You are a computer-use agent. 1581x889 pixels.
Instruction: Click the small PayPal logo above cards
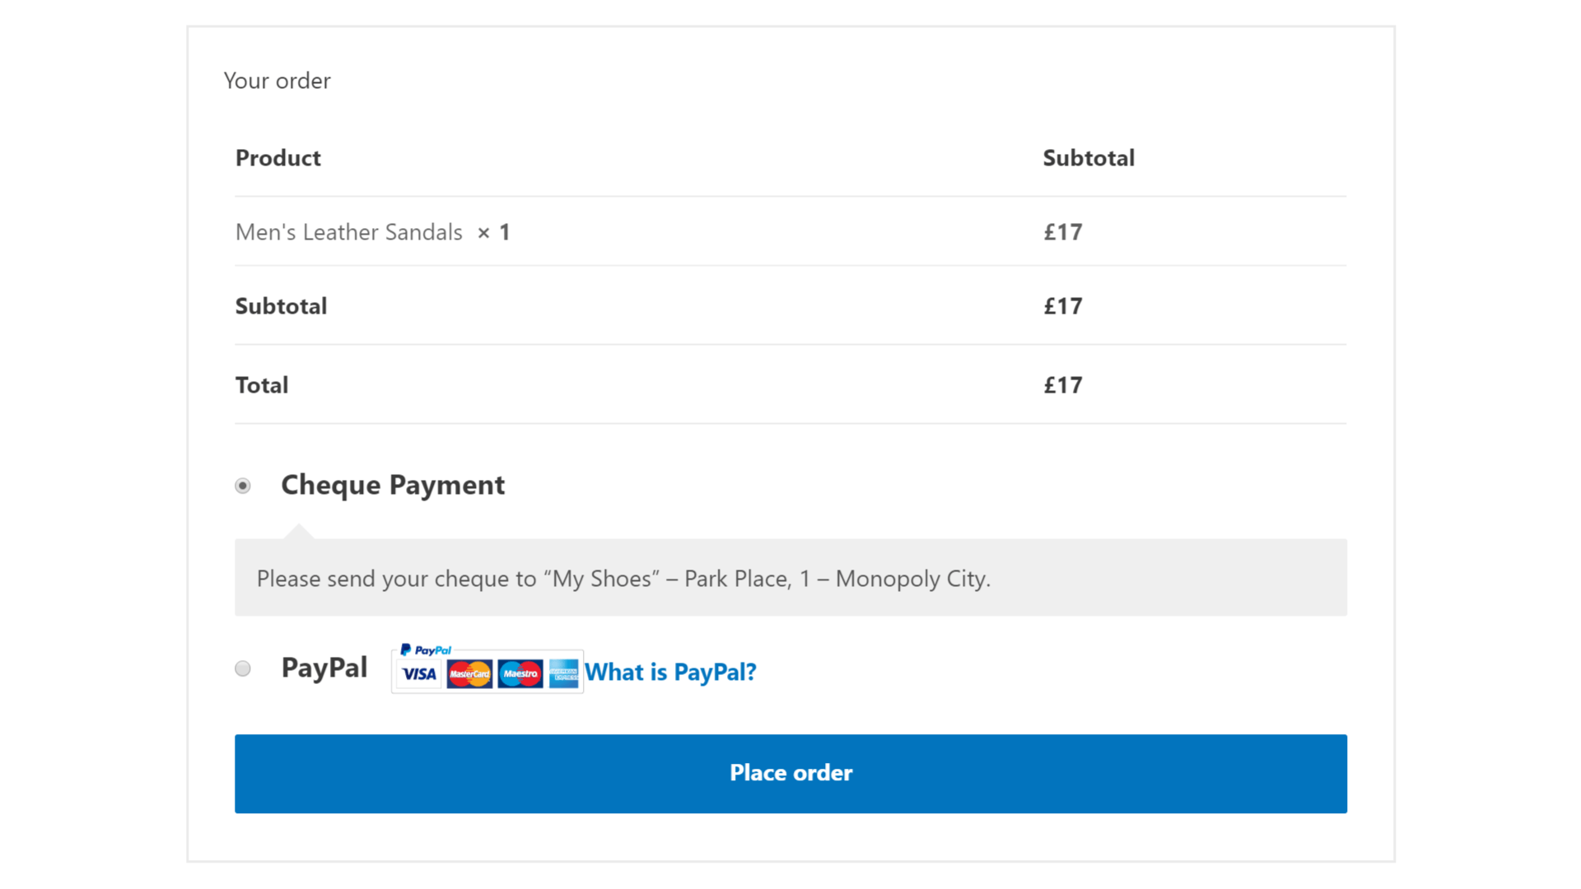[426, 650]
